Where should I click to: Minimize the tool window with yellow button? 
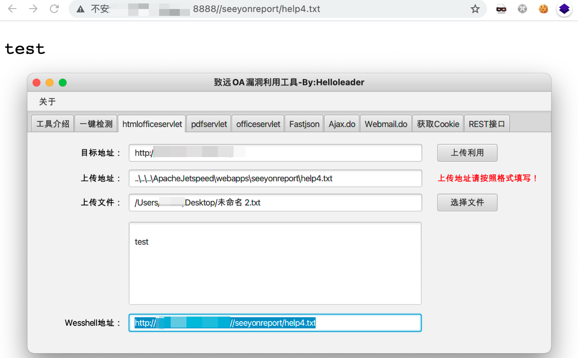[x=49, y=82]
